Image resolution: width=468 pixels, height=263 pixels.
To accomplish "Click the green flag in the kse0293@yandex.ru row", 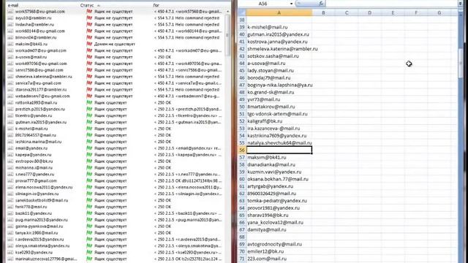I will pyautogui.click(x=89, y=252).
